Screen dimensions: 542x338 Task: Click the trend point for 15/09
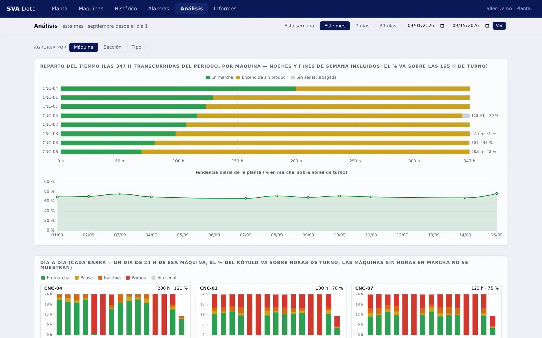coord(497,194)
